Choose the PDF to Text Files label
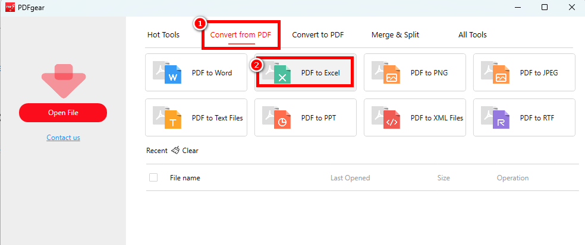585x245 pixels. click(218, 118)
